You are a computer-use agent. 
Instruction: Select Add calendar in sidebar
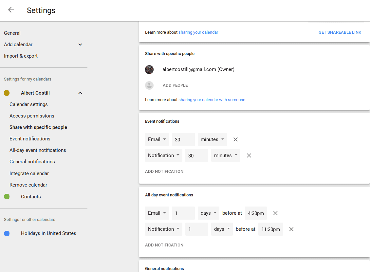click(18, 44)
